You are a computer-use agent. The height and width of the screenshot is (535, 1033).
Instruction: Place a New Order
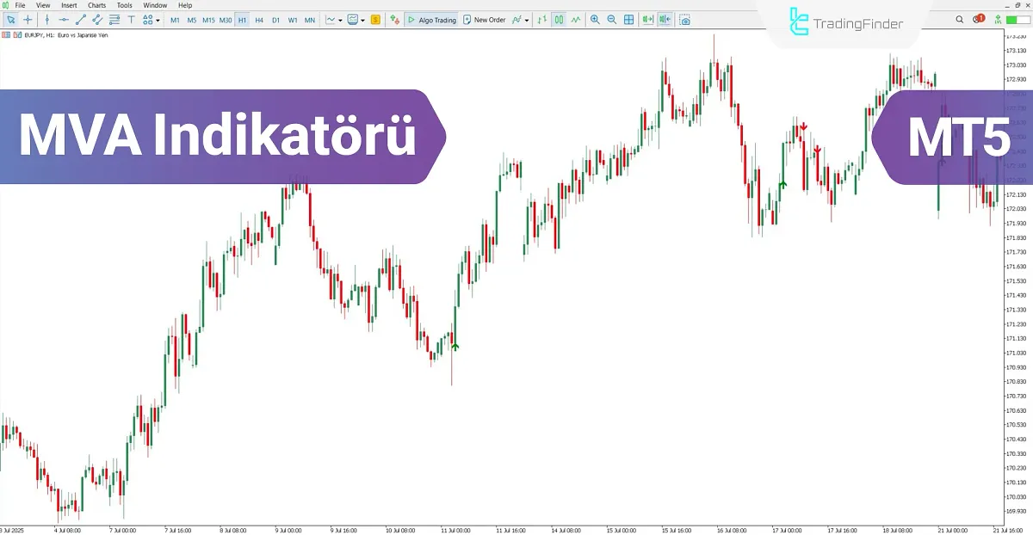487,19
